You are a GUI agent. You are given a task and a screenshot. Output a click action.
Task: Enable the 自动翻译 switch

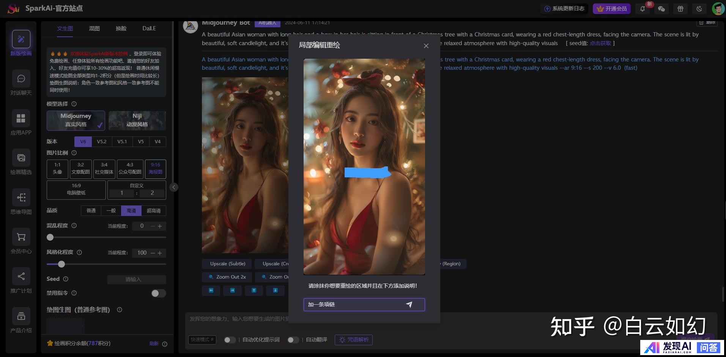pos(293,340)
